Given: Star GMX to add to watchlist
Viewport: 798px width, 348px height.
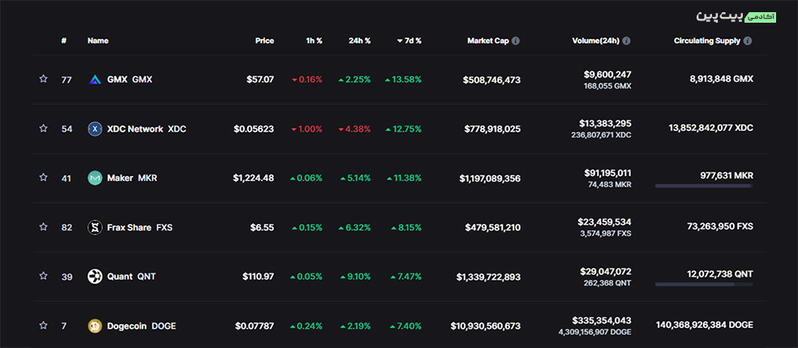Looking at the screenshot, I should point(43,79).
